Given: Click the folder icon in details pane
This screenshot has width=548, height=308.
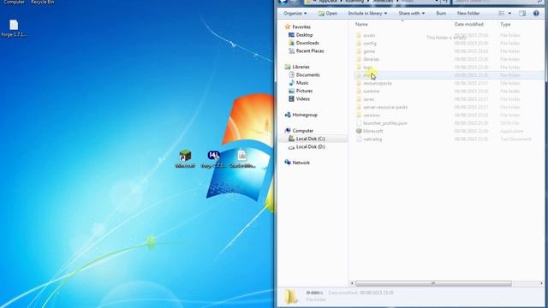Looking at the screenshot, I should pos(291,296).
